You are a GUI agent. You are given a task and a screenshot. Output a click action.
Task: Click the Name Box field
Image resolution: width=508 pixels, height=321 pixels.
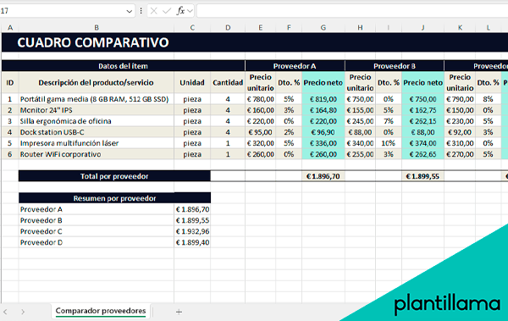click(x=63, y=11)
